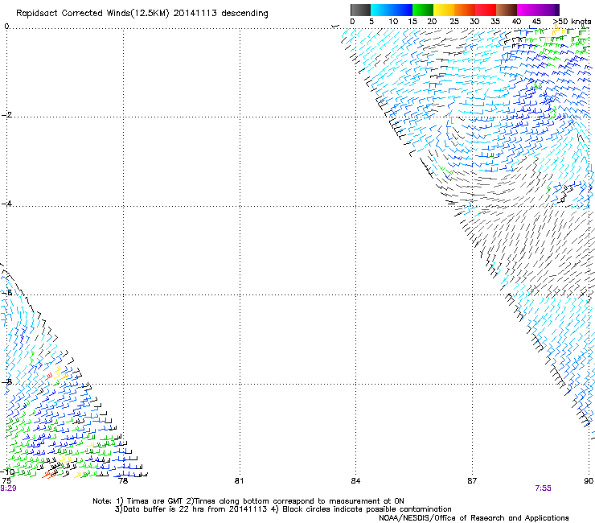Click the latitude label '-8'

(6, 381)
